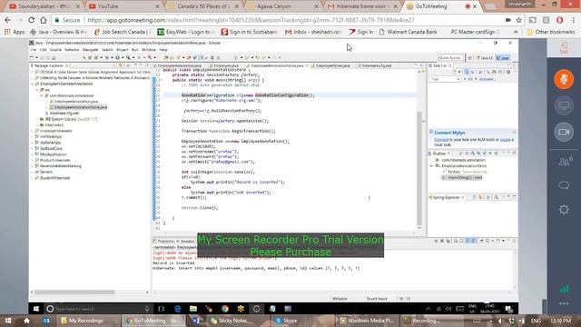Collapse the src folder node

(x=37, y=90)
